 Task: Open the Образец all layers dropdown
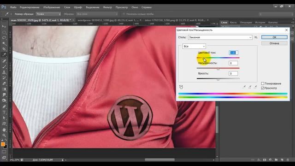pyautogui.click(x=97, y=14)
